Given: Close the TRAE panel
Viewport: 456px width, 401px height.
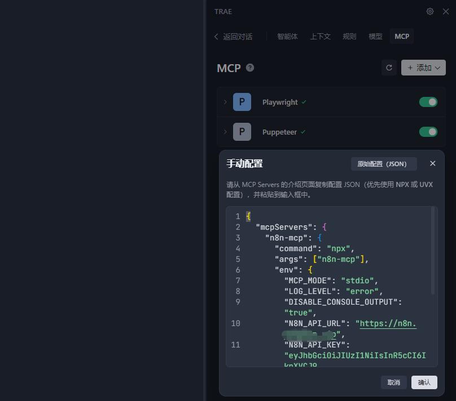Looking at the screenshot, I should point(445,11).
